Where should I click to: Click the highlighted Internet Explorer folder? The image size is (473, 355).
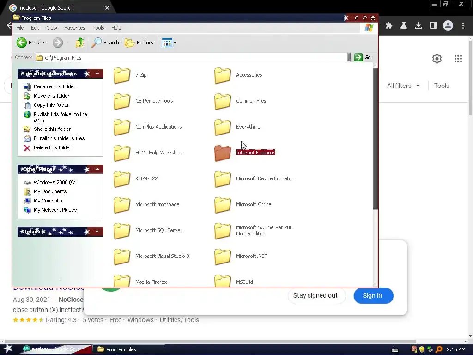tap(223, 153)
